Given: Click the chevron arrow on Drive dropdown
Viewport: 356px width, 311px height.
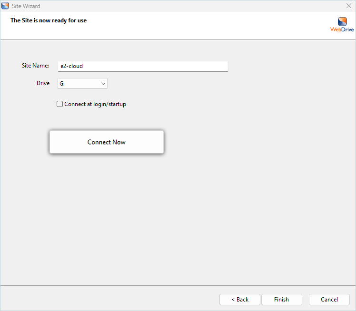Looking at the screenshot, I should coord(103,84).
